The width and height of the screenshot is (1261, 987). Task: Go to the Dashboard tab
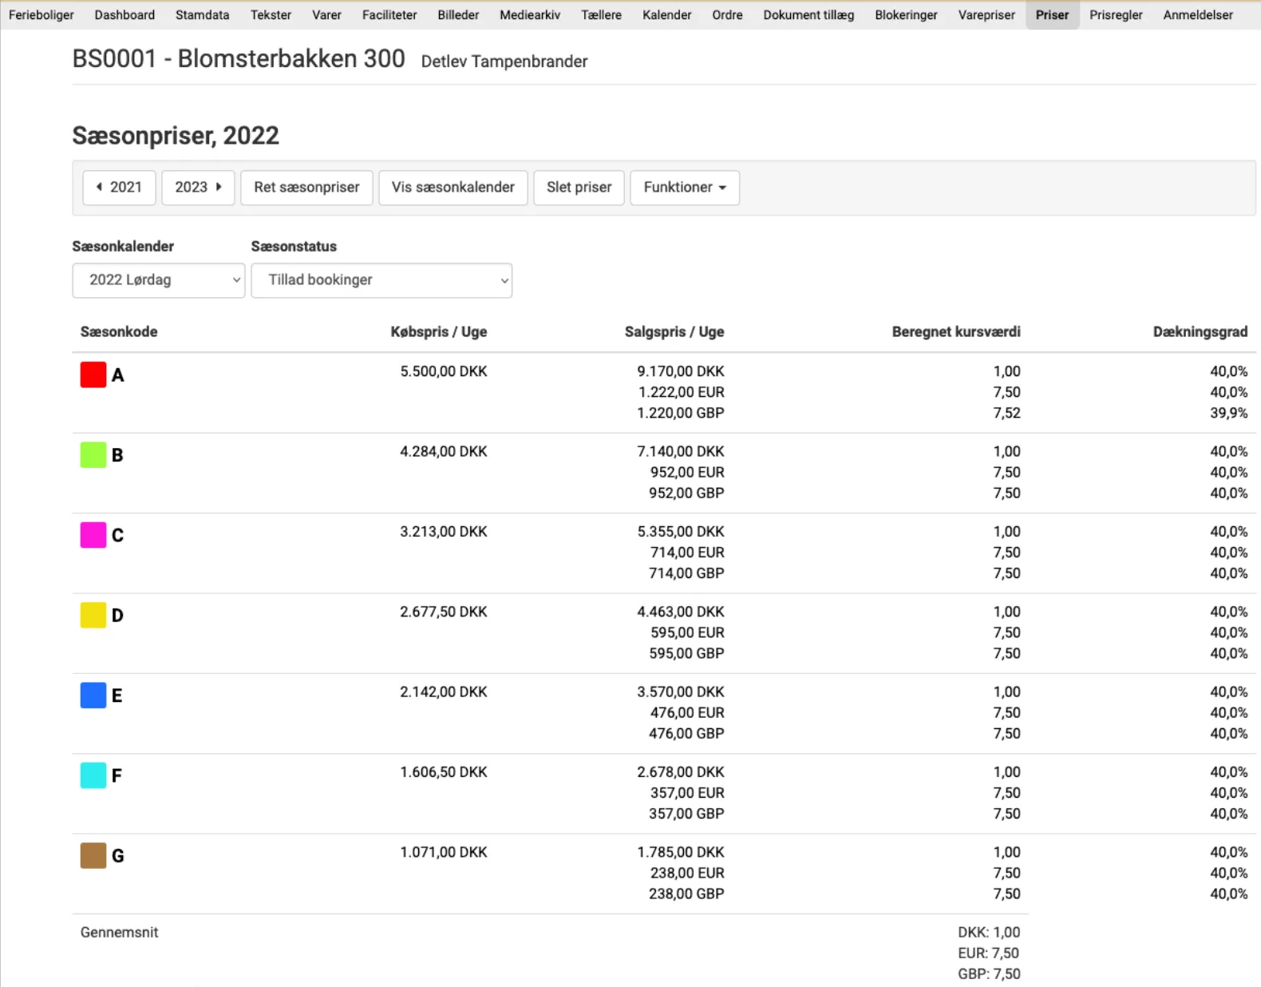click(125, 15)
